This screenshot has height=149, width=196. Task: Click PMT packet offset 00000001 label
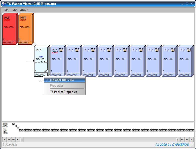click(x=24, y=43)
